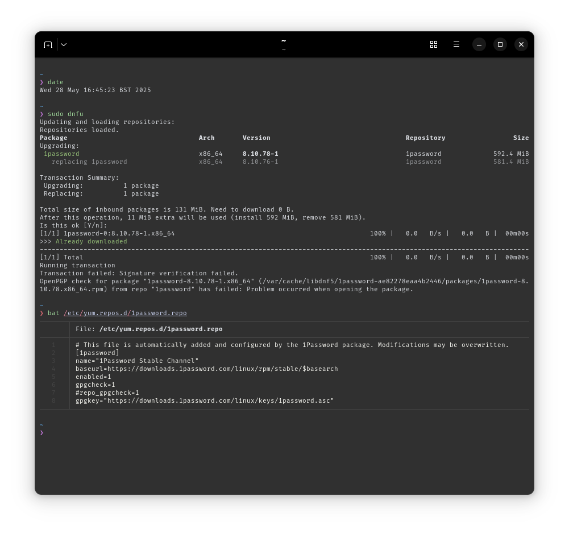
Task: Maximize the terminal window
Action: pyautogui.click(x=500, y=44)
